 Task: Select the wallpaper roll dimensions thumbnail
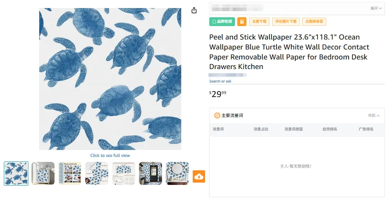coord(124,173)
